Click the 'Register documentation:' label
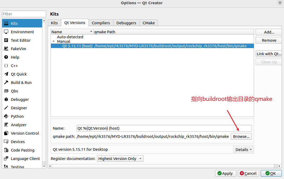The height and width of the screenshot is (179, 284). coord(73,159)
